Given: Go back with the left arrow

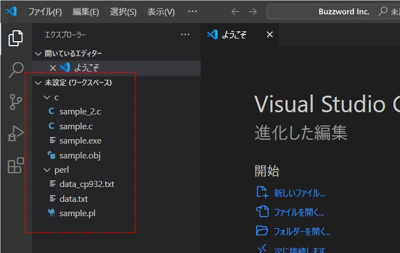Looking at the screenshot, I should (235, 12).
